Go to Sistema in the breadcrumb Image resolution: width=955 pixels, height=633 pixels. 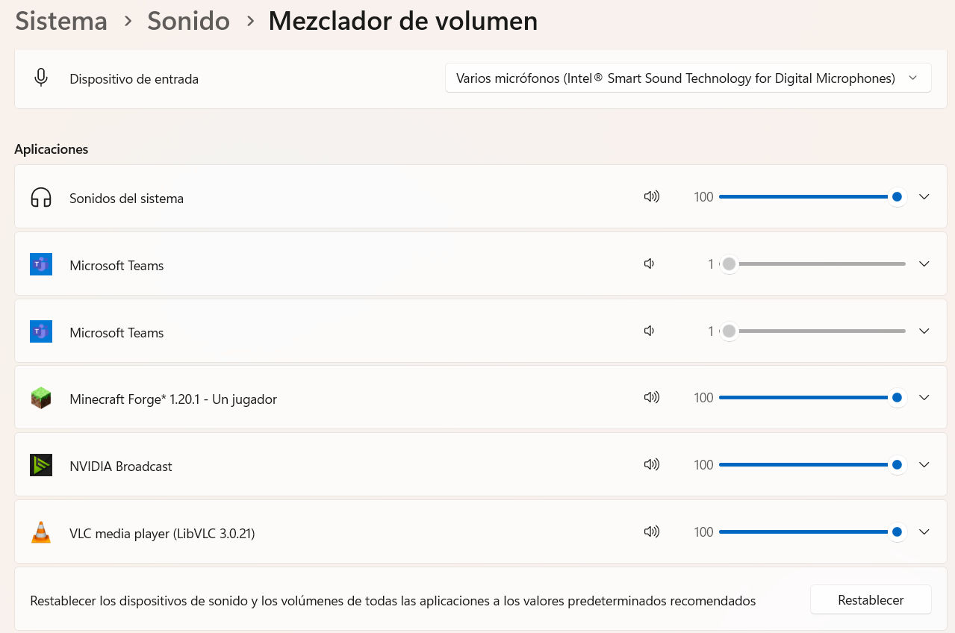point(60,21)
